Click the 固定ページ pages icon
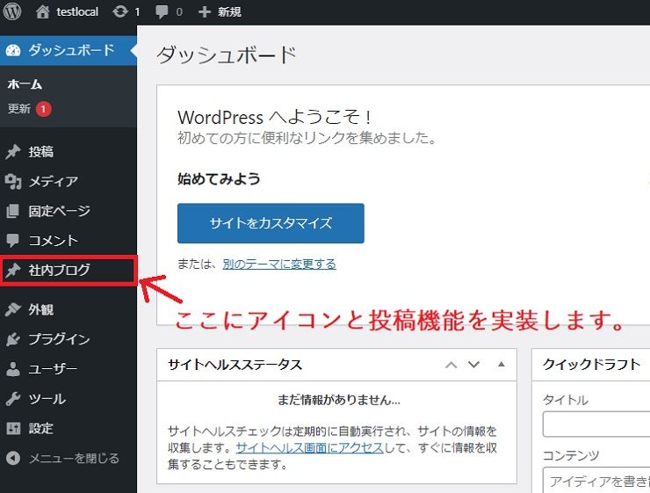 [13, 211]
